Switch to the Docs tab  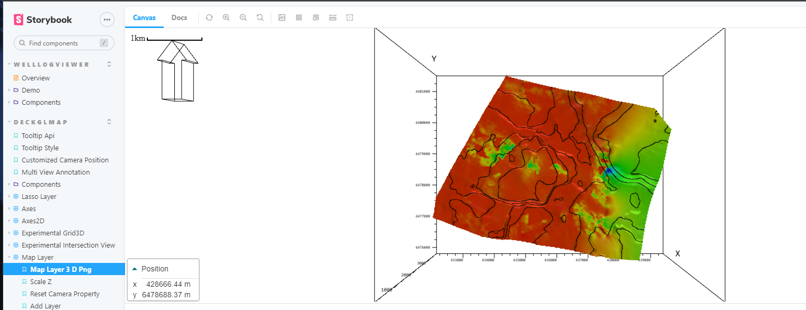click(179, 17)
